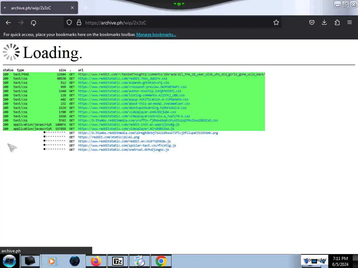Image resolution: width=358 pixels, height=268 pixels.
Task: Click the loading spinner icon
Action: coord(11,52)
